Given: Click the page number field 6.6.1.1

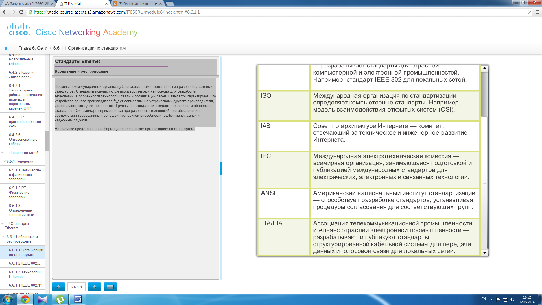Looking at the screenshot, I should [x=77, y=287].
